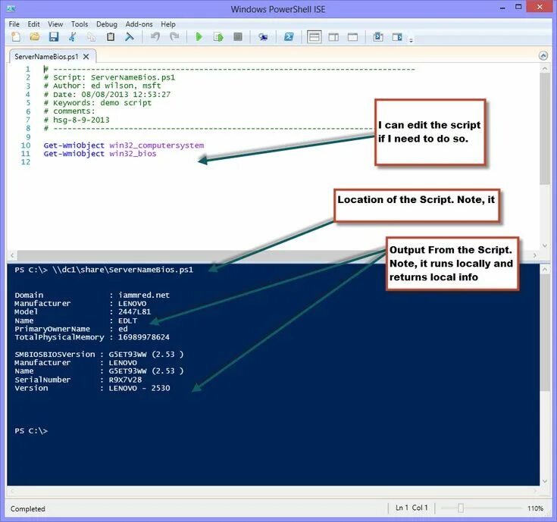This screenshot has height=522, width=557.
Task: Stop operation square icon
Action: [238, 37]
